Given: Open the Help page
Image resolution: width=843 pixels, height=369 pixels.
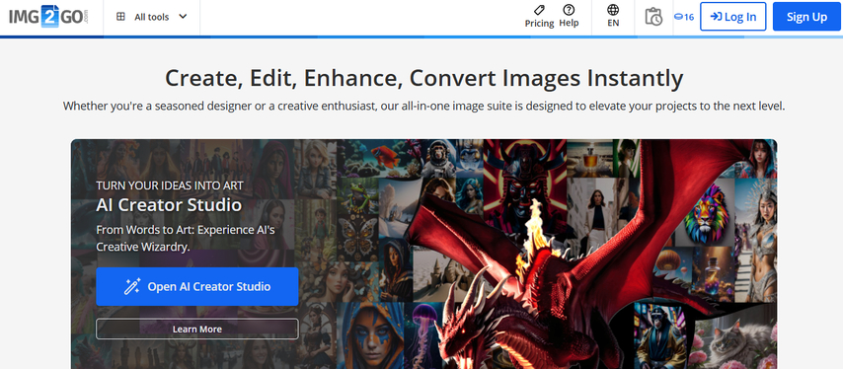Looking at the screenshot, I should pos(569,17).
